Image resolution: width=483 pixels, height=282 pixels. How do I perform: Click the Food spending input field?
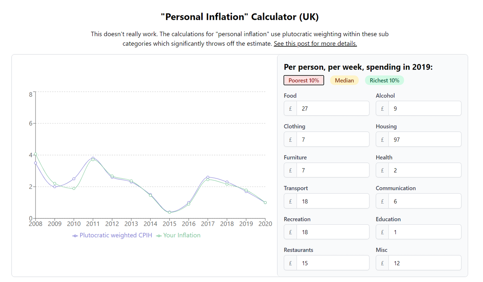point(332,109)
